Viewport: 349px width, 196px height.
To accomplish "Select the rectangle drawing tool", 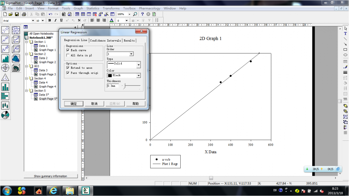I will [345, 50].
